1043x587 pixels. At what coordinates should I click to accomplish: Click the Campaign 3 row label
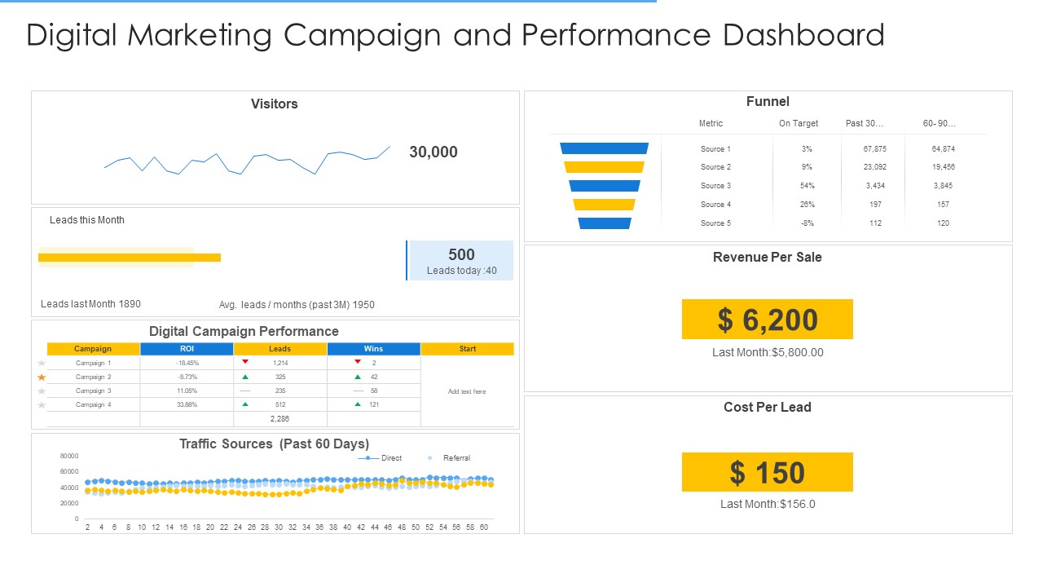[93, 391]
